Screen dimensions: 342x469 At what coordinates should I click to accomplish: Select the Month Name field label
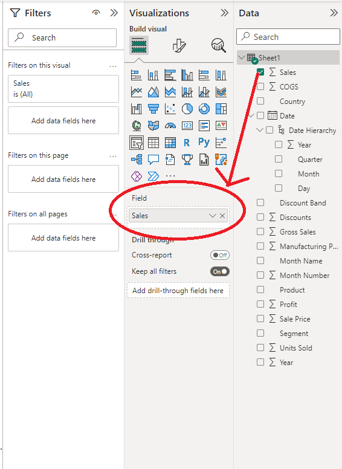click(301, 261)
